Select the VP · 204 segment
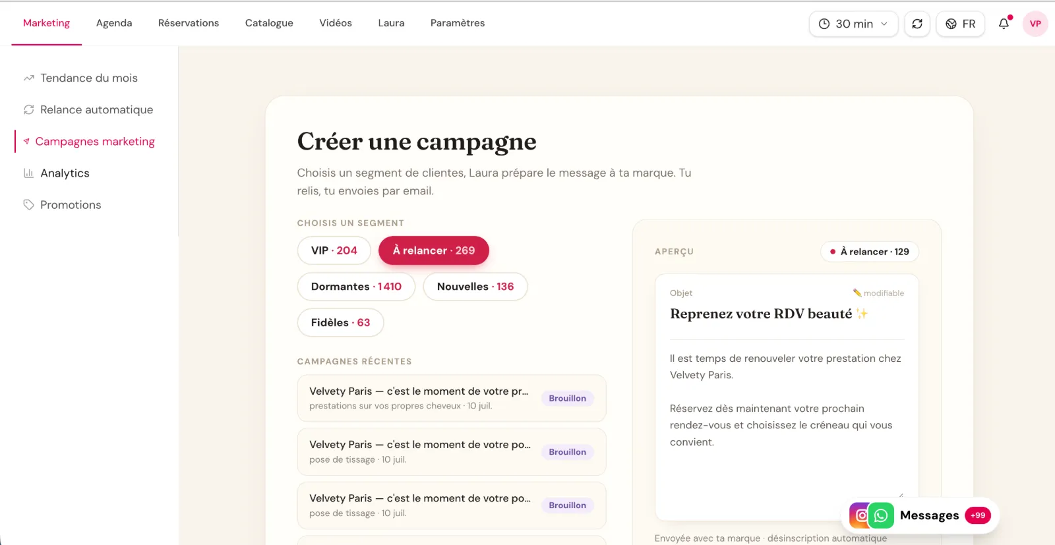 point(334,250)
